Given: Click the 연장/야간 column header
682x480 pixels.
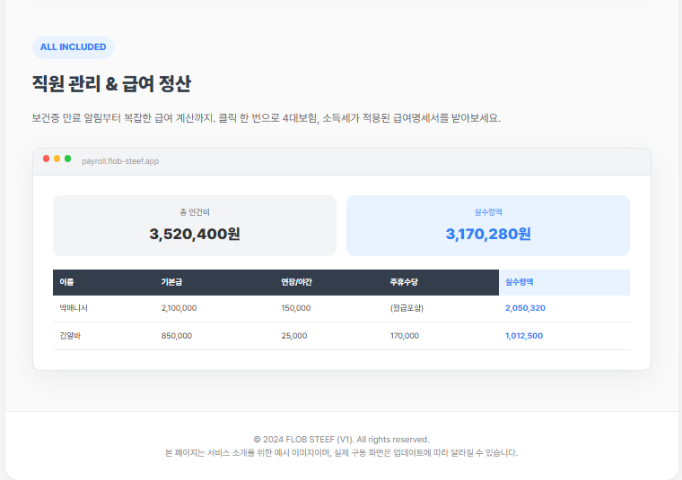Looking at the screenshot, I should pos(296,282).
